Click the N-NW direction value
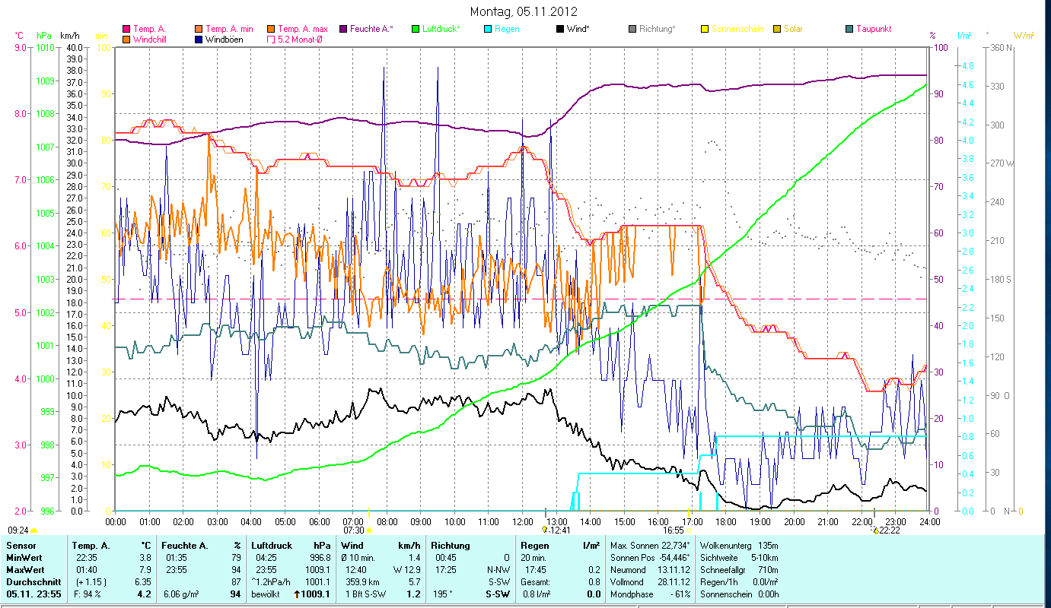Image resolution: width=1051 pixels, height=608 pixels. pos(498,570)
